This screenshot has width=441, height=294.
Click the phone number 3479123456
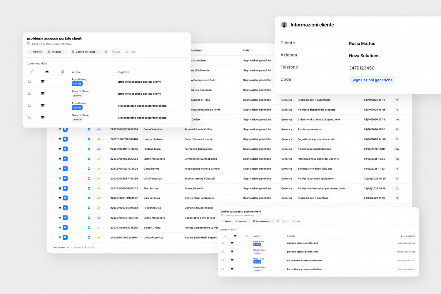point(362,68)
